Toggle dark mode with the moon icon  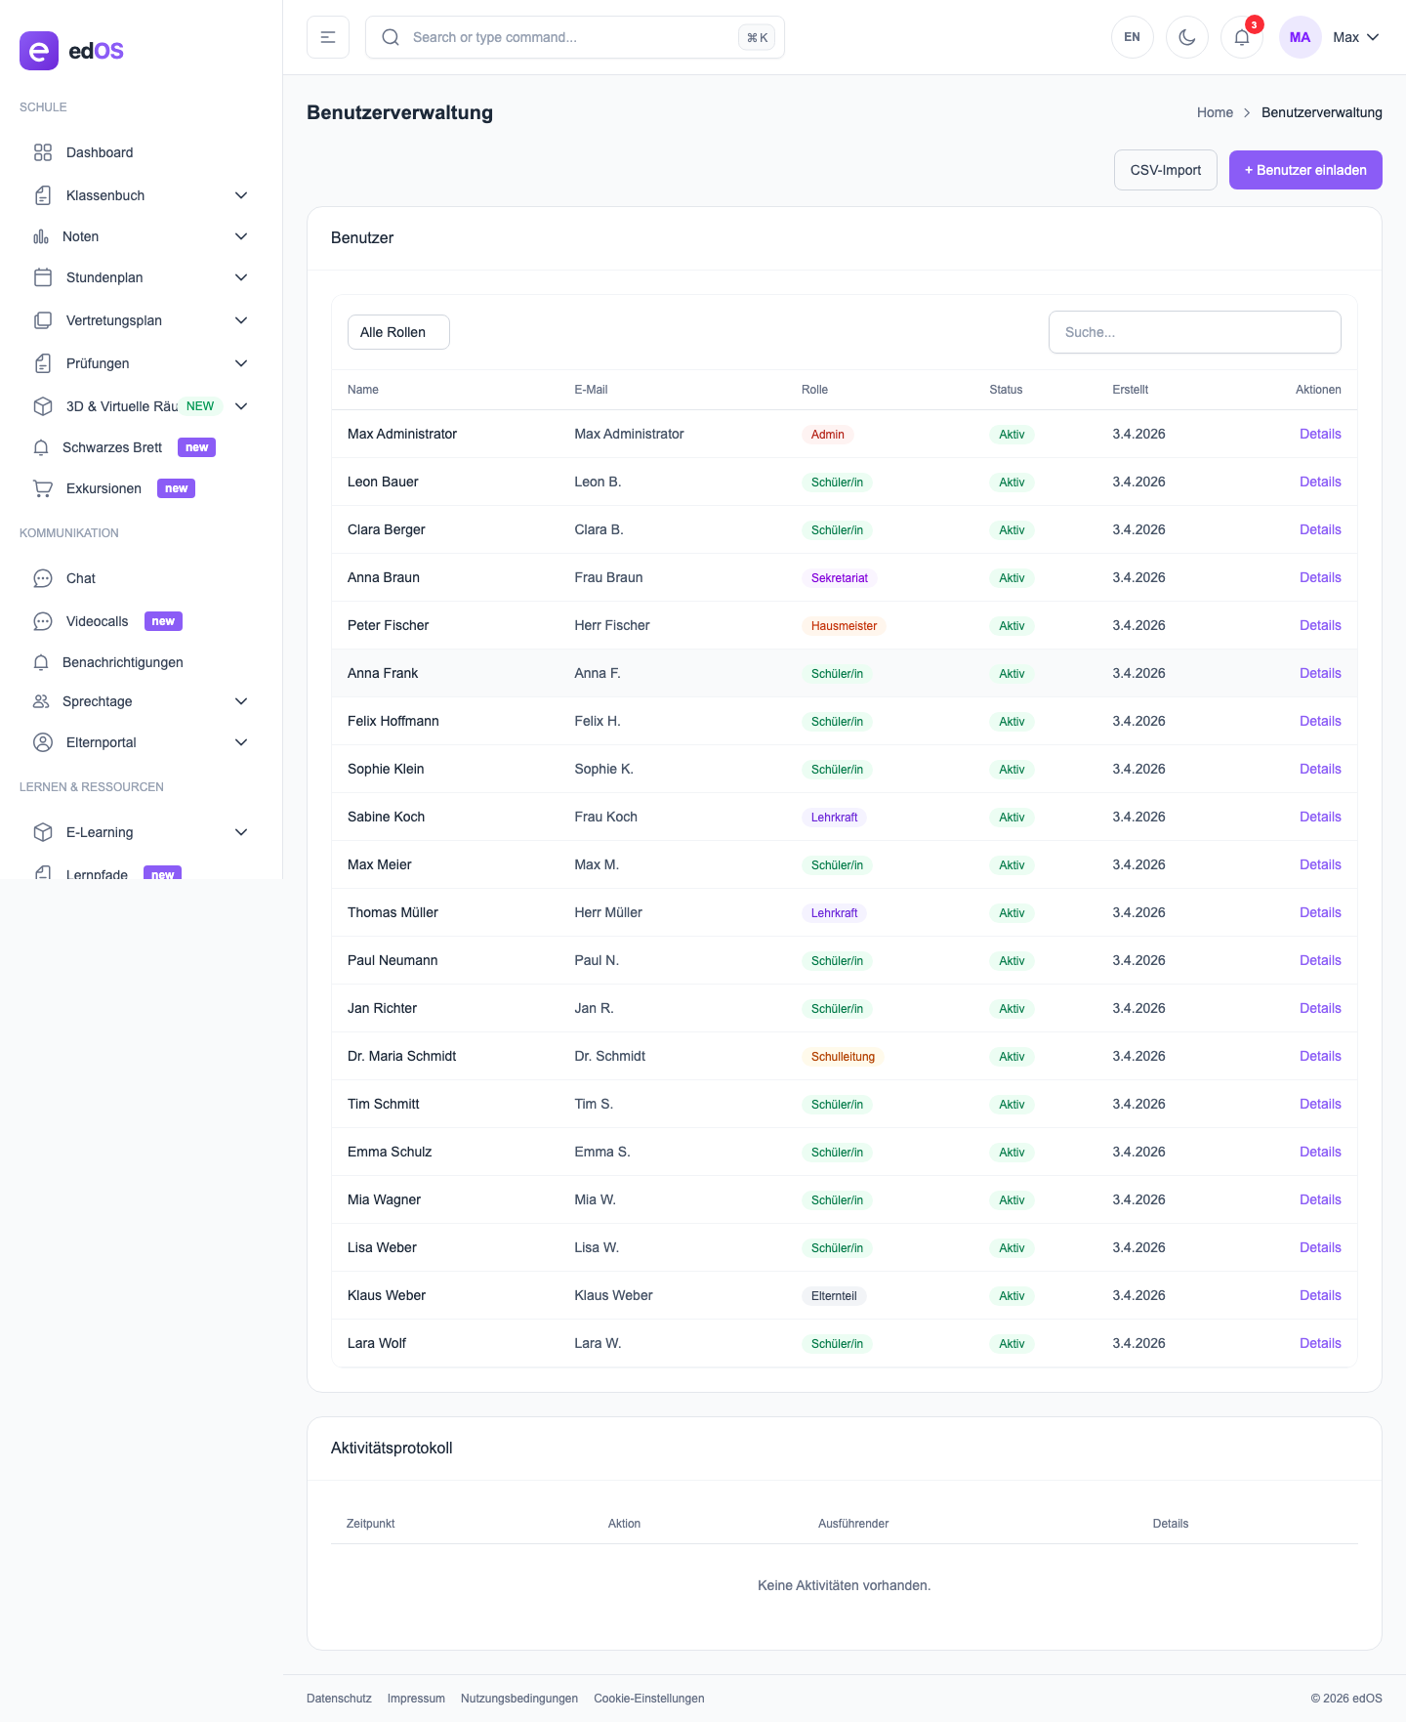click(x=1186, y=37)
